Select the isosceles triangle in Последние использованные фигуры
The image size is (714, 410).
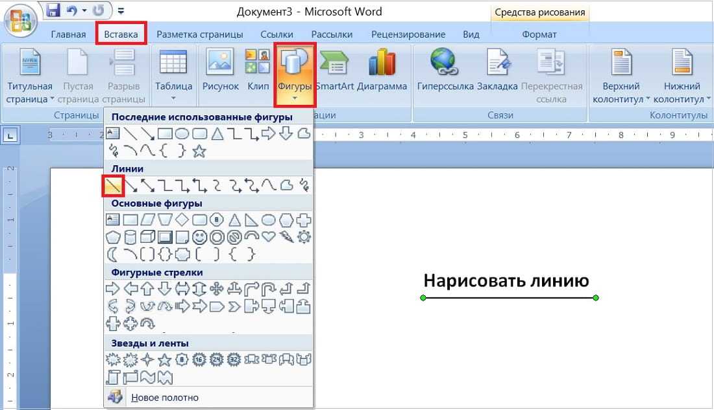(217, 133)
